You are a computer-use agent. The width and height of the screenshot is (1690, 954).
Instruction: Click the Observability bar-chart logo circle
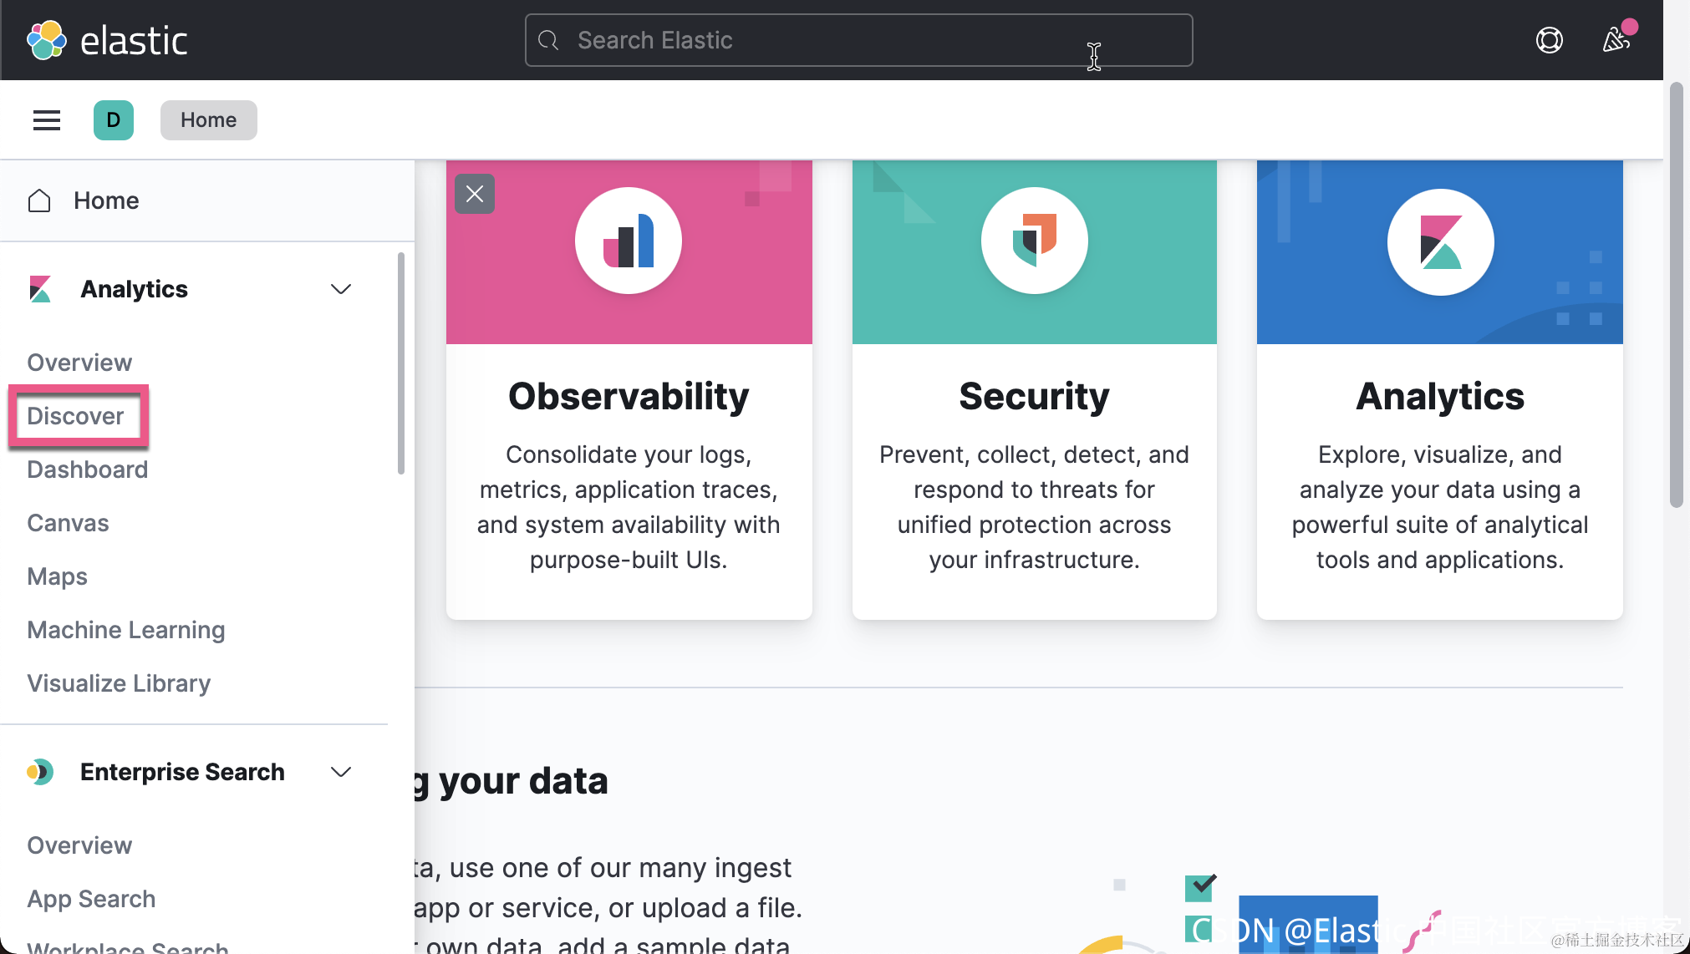pyautogui.click(x=629, y=241)
